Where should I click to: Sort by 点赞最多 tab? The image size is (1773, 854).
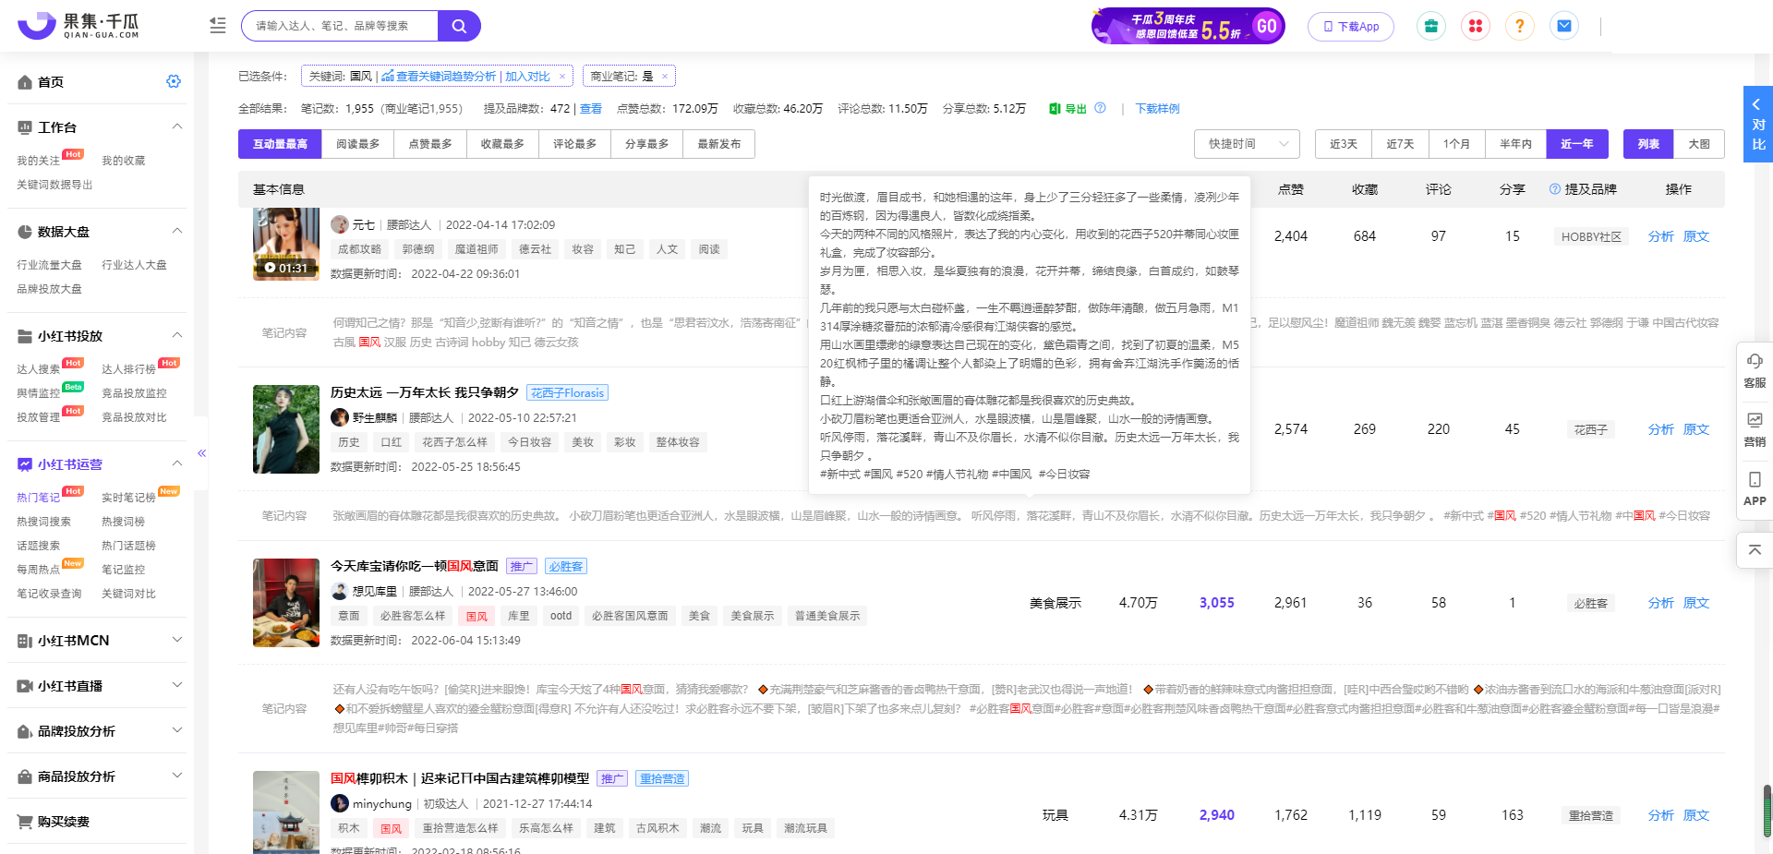click(430, 144)
